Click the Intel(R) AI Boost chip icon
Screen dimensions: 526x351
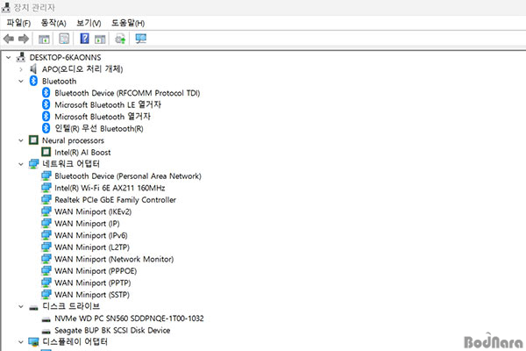click(46, 152)
